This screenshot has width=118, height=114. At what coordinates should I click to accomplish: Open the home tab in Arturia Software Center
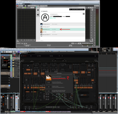click(38, 10)
